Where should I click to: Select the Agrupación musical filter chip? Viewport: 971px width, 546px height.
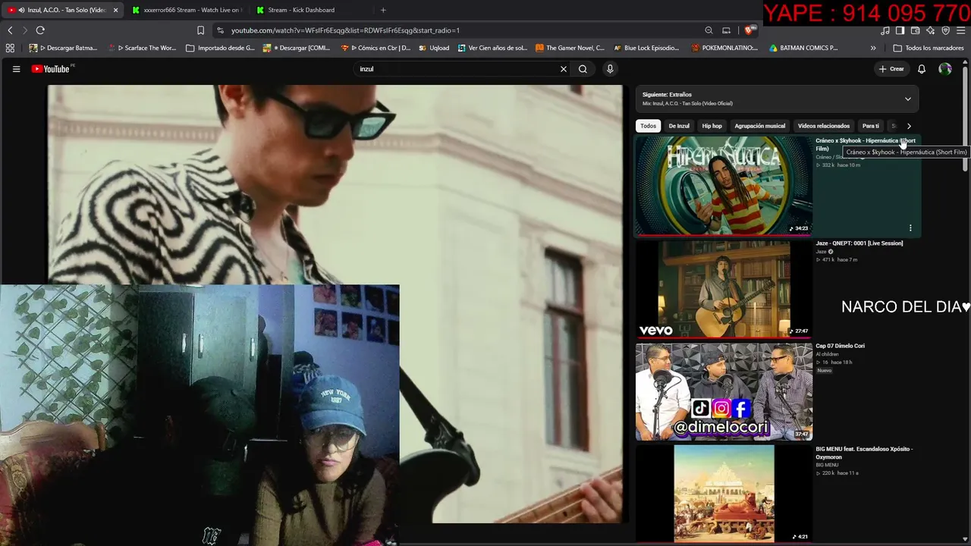point(759,126)
